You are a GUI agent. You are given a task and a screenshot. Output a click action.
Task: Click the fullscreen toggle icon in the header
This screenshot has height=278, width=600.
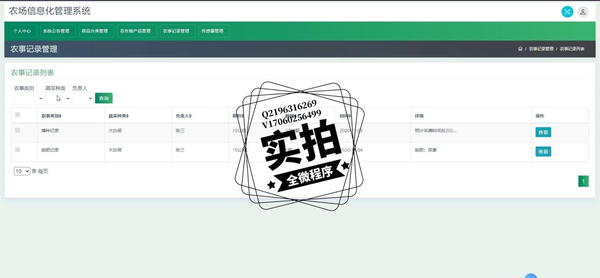[567, 12]
